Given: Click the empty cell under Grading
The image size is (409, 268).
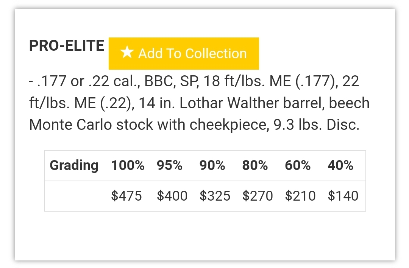Looking at the screenshot, I should point(75,196).
